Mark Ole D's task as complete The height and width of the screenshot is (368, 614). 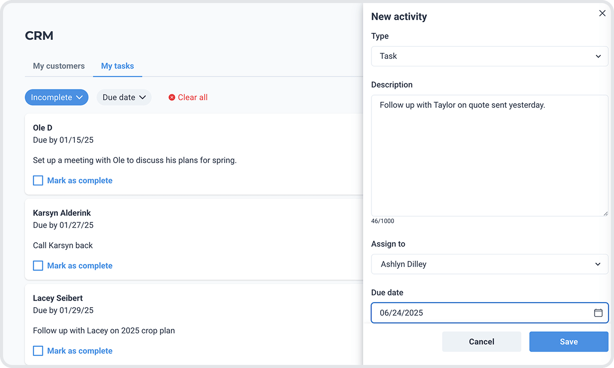(38, 180)
